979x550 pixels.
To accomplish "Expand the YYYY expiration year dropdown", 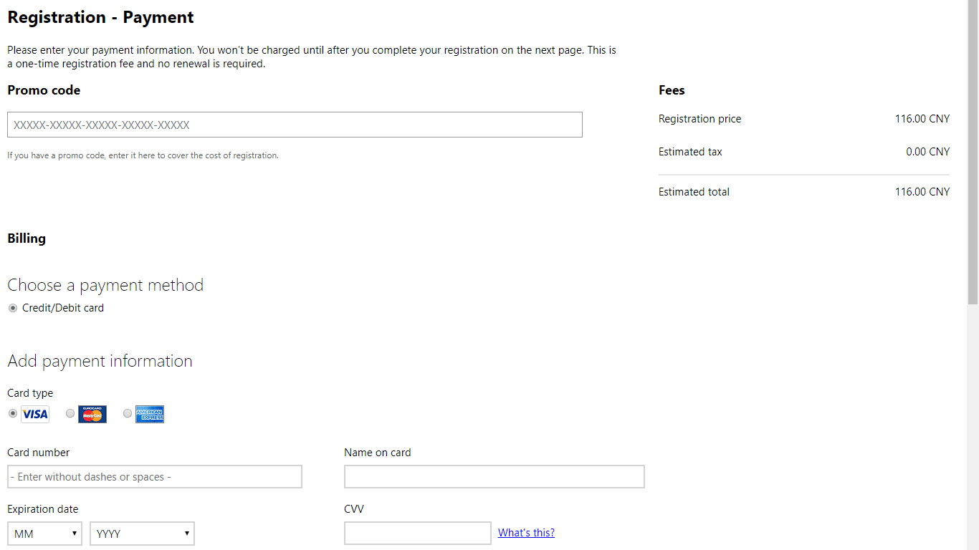I will point(142,534).
